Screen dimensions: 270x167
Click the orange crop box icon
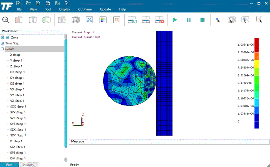pos(117,20)
